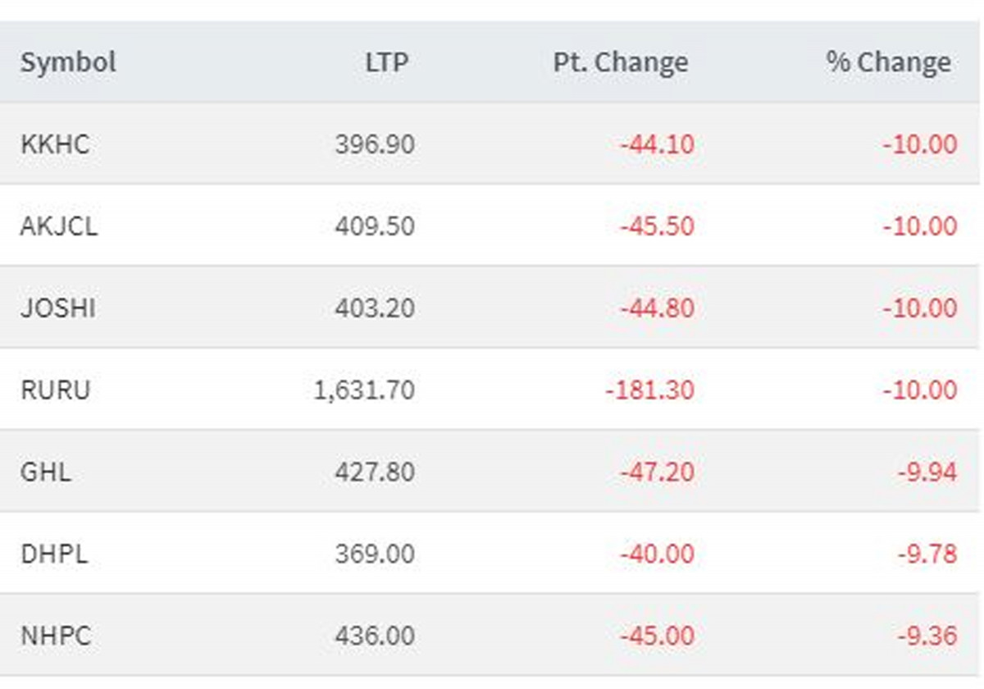Click the GHL symbol
This screenshot has height=689, width=984.
(45, 472)
